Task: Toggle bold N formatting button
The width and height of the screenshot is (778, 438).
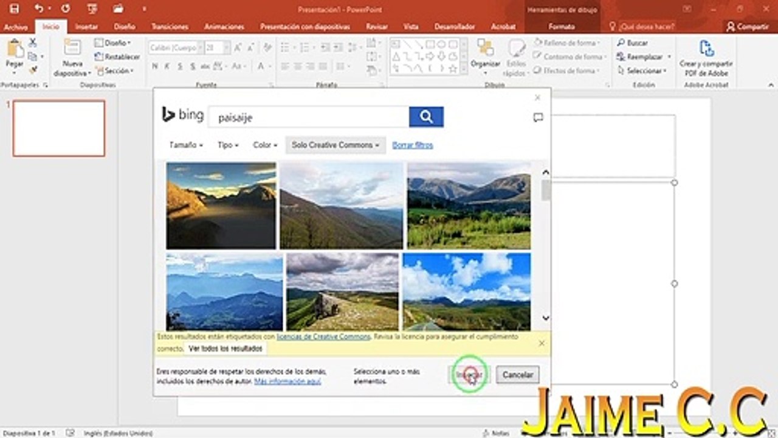Action: [156, 66]
